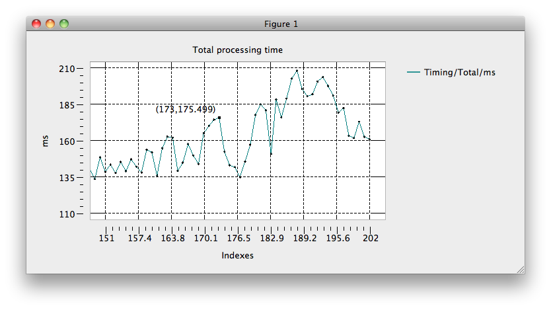
Task: Click the 151 x-axis tick label
Action: click(x=106, y=239)
